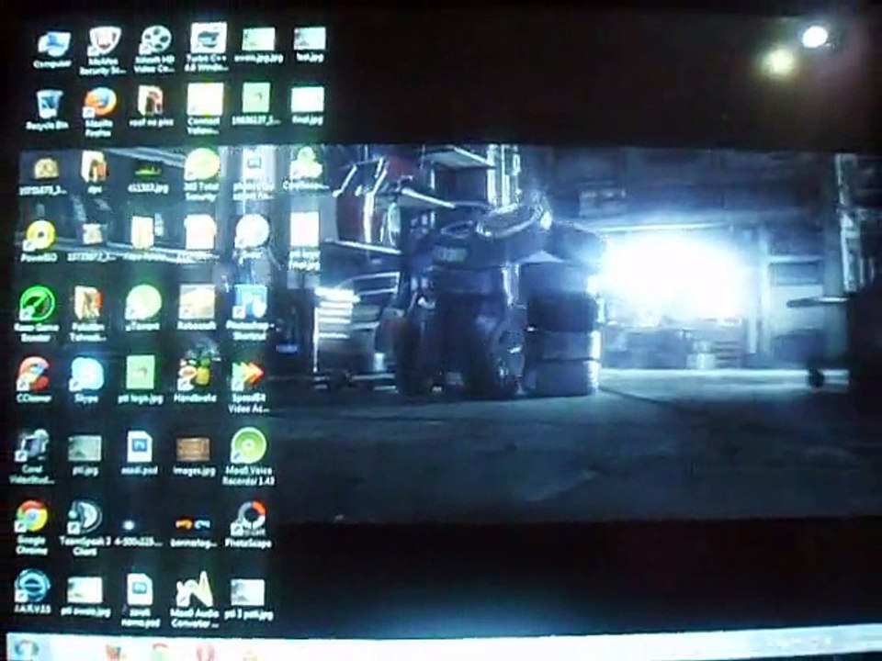882x661 pixels.
Task: Open SpeedBit Video Accelerator shortcut
Action: 249,387
